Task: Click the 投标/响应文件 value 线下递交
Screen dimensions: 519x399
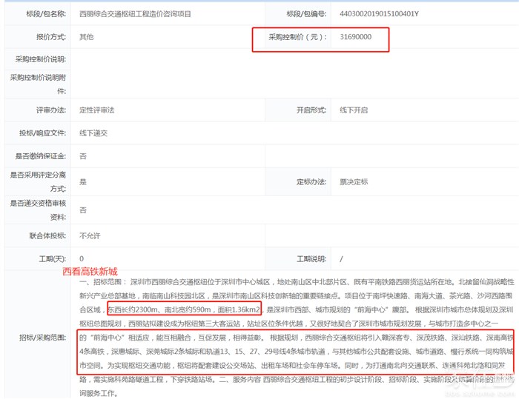Action: (x=93, y=133)
